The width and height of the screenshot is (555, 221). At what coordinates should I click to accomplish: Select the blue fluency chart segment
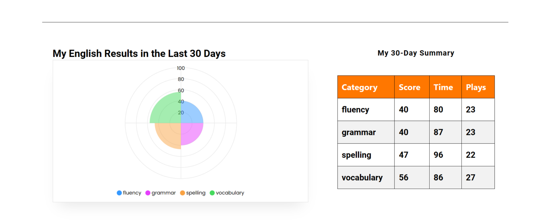(x=191, y=112)
